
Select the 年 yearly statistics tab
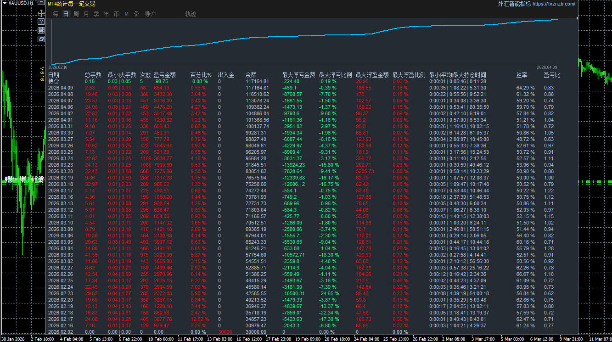tap(106, 14)
